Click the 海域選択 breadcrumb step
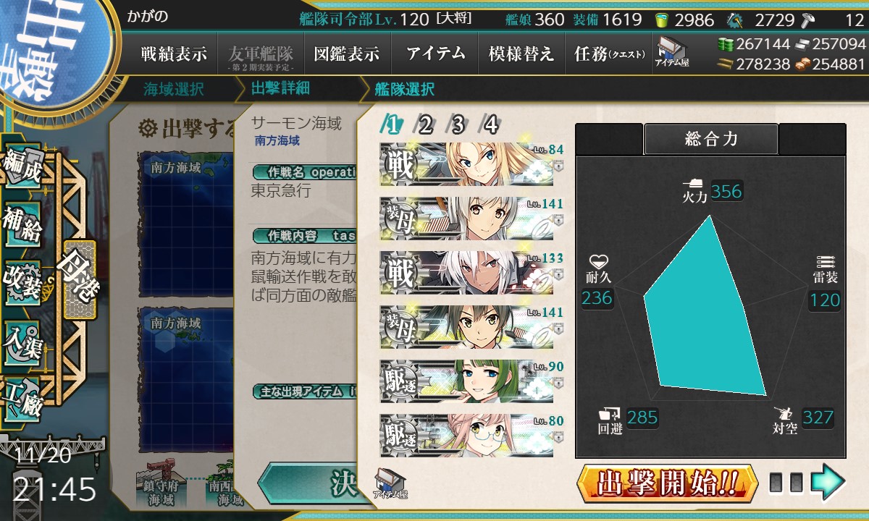This screenshot has width=869, height=521. coord(174,90)
